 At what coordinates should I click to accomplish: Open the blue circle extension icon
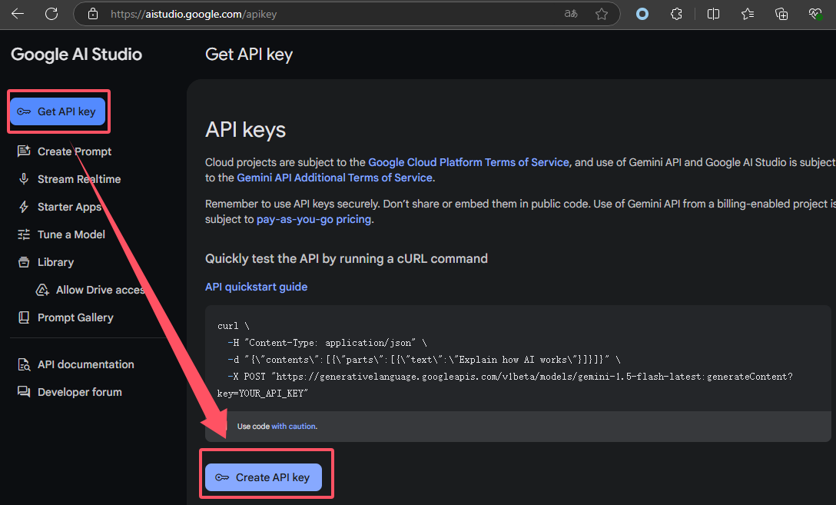(642, 14)
